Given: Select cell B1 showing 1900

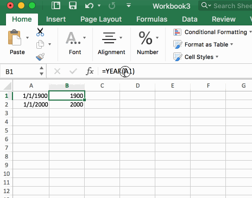Looking at the screenshot, I should point(67,96).
